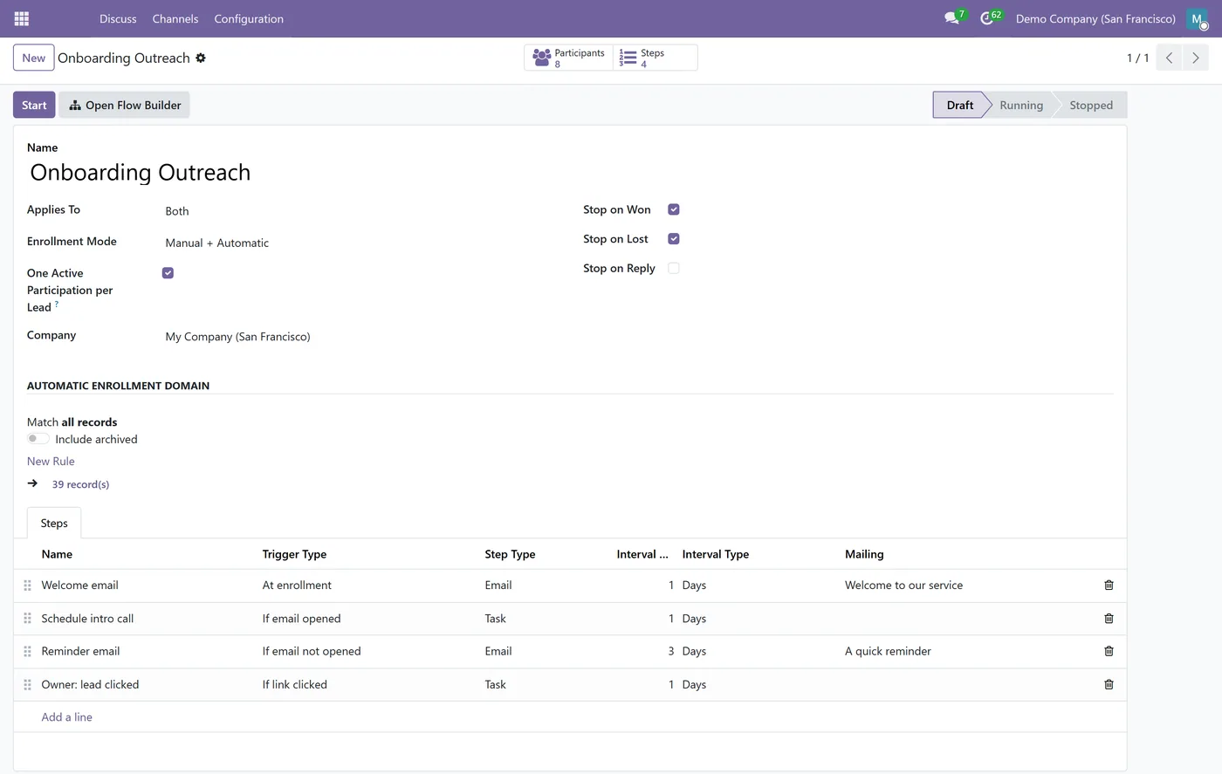
Task: Delete the Owner: lead clicked step
Action: point(1109,684)
